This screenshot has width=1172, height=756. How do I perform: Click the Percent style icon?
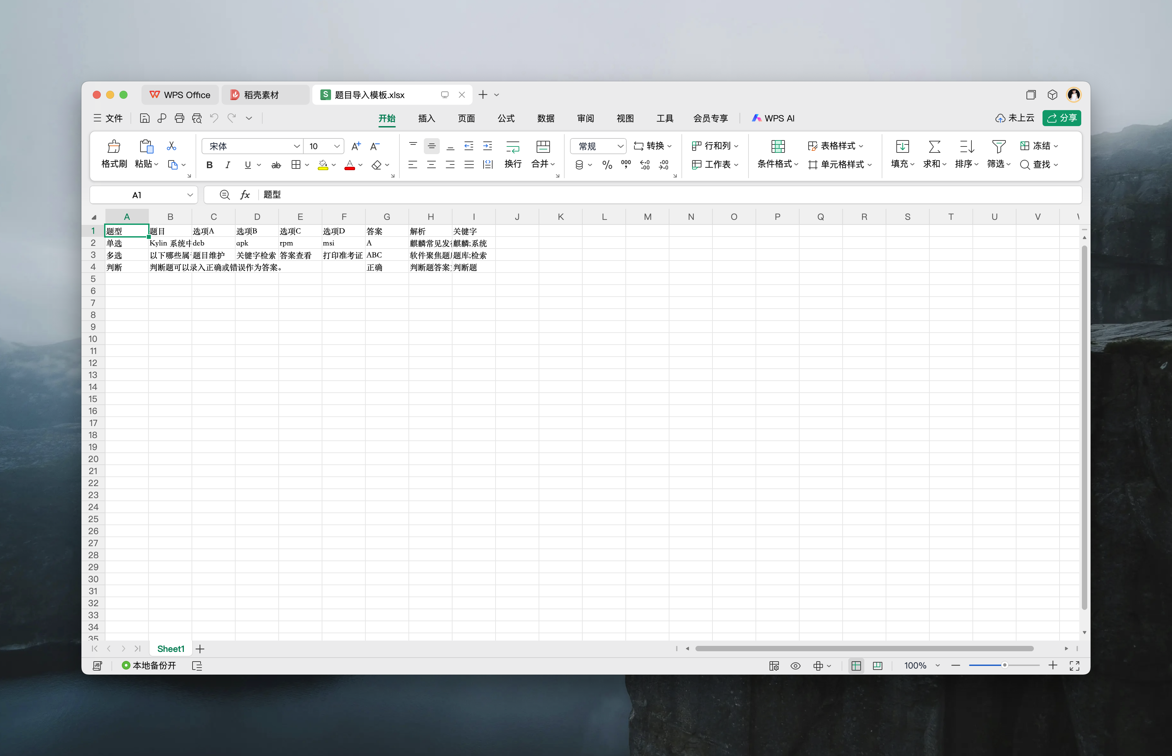(607, 165)
